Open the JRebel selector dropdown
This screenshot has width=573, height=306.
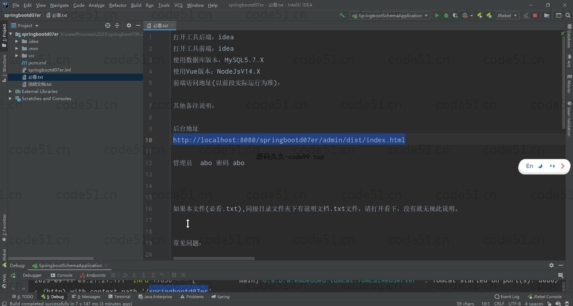pos(507,15)
